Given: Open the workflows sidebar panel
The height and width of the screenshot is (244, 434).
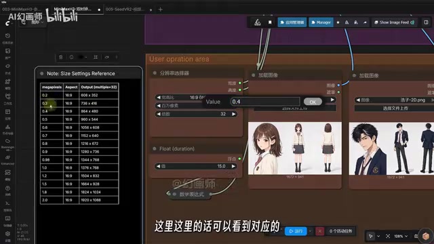Looking at the screenshot, I should click(x=7, y=96).
